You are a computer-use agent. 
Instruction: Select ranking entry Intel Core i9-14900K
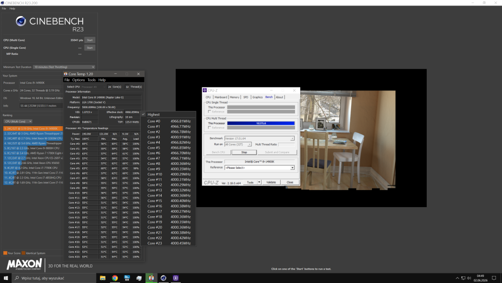[x=33, y=129]
